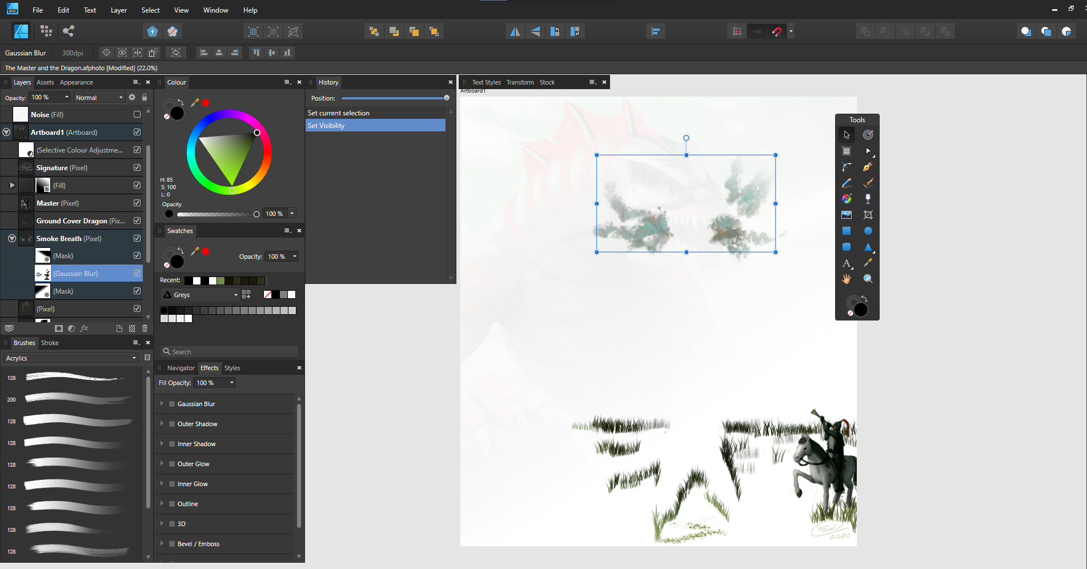The image size is (1087, 569).
Task: Switch to the Transform tab
Action: tap(520, 82)
